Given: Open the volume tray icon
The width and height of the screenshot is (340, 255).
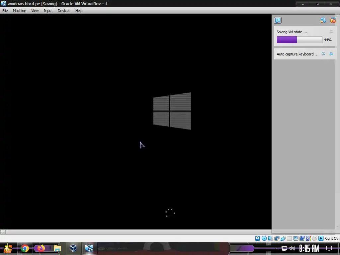Looking at the screenshot, I should (292, 248).
